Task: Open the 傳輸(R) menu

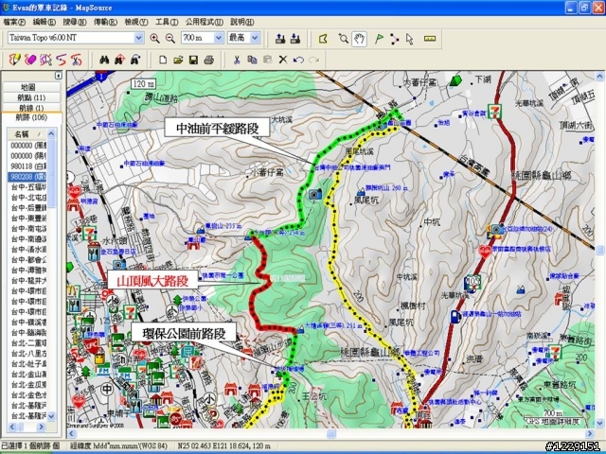Action: coord(105,22)
